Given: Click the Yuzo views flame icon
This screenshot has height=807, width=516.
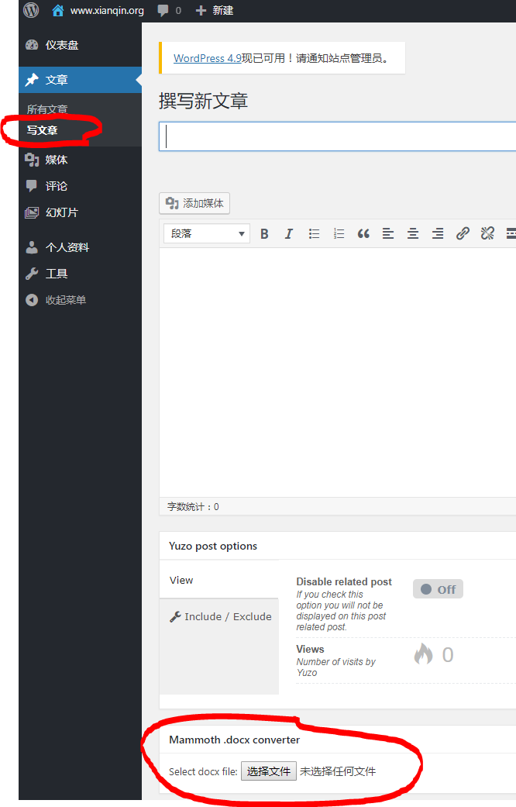Looking at the screenshot, I should (423, 654).
